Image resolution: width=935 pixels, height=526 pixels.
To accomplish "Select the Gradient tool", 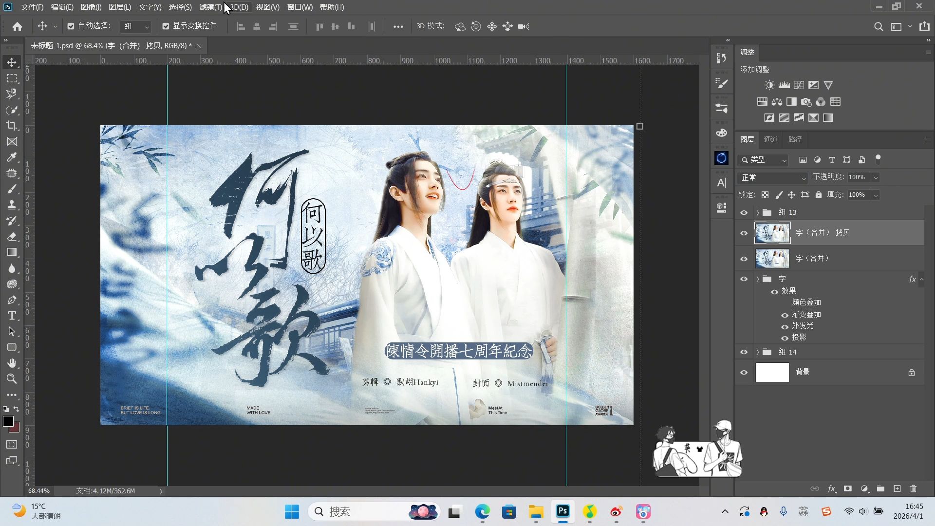I will [12, 252].
